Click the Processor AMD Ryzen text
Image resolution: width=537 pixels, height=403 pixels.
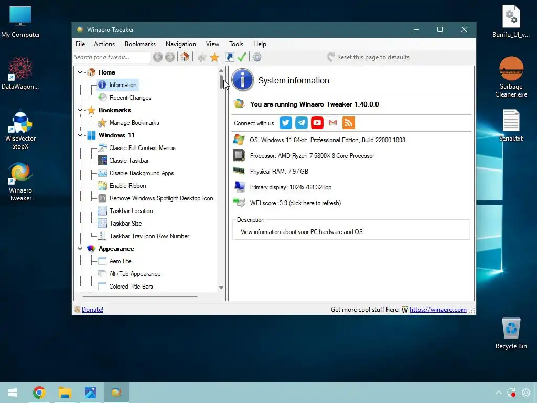coord(312,155)
